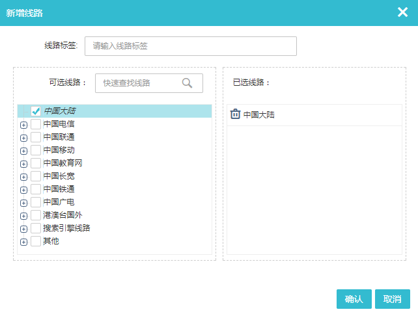The height and width of the screenshot is (314, 418).
Task: Check the 中国电信 checkbox
Action: [36, 124]
